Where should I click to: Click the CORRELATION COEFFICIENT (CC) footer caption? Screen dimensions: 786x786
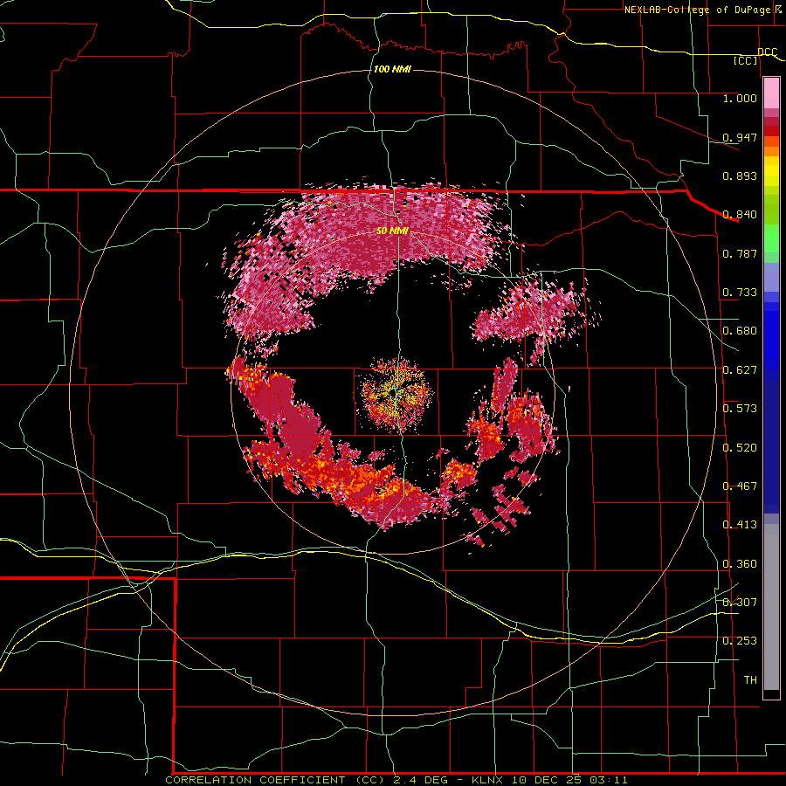pyautogui.click(x=275, y=780)
